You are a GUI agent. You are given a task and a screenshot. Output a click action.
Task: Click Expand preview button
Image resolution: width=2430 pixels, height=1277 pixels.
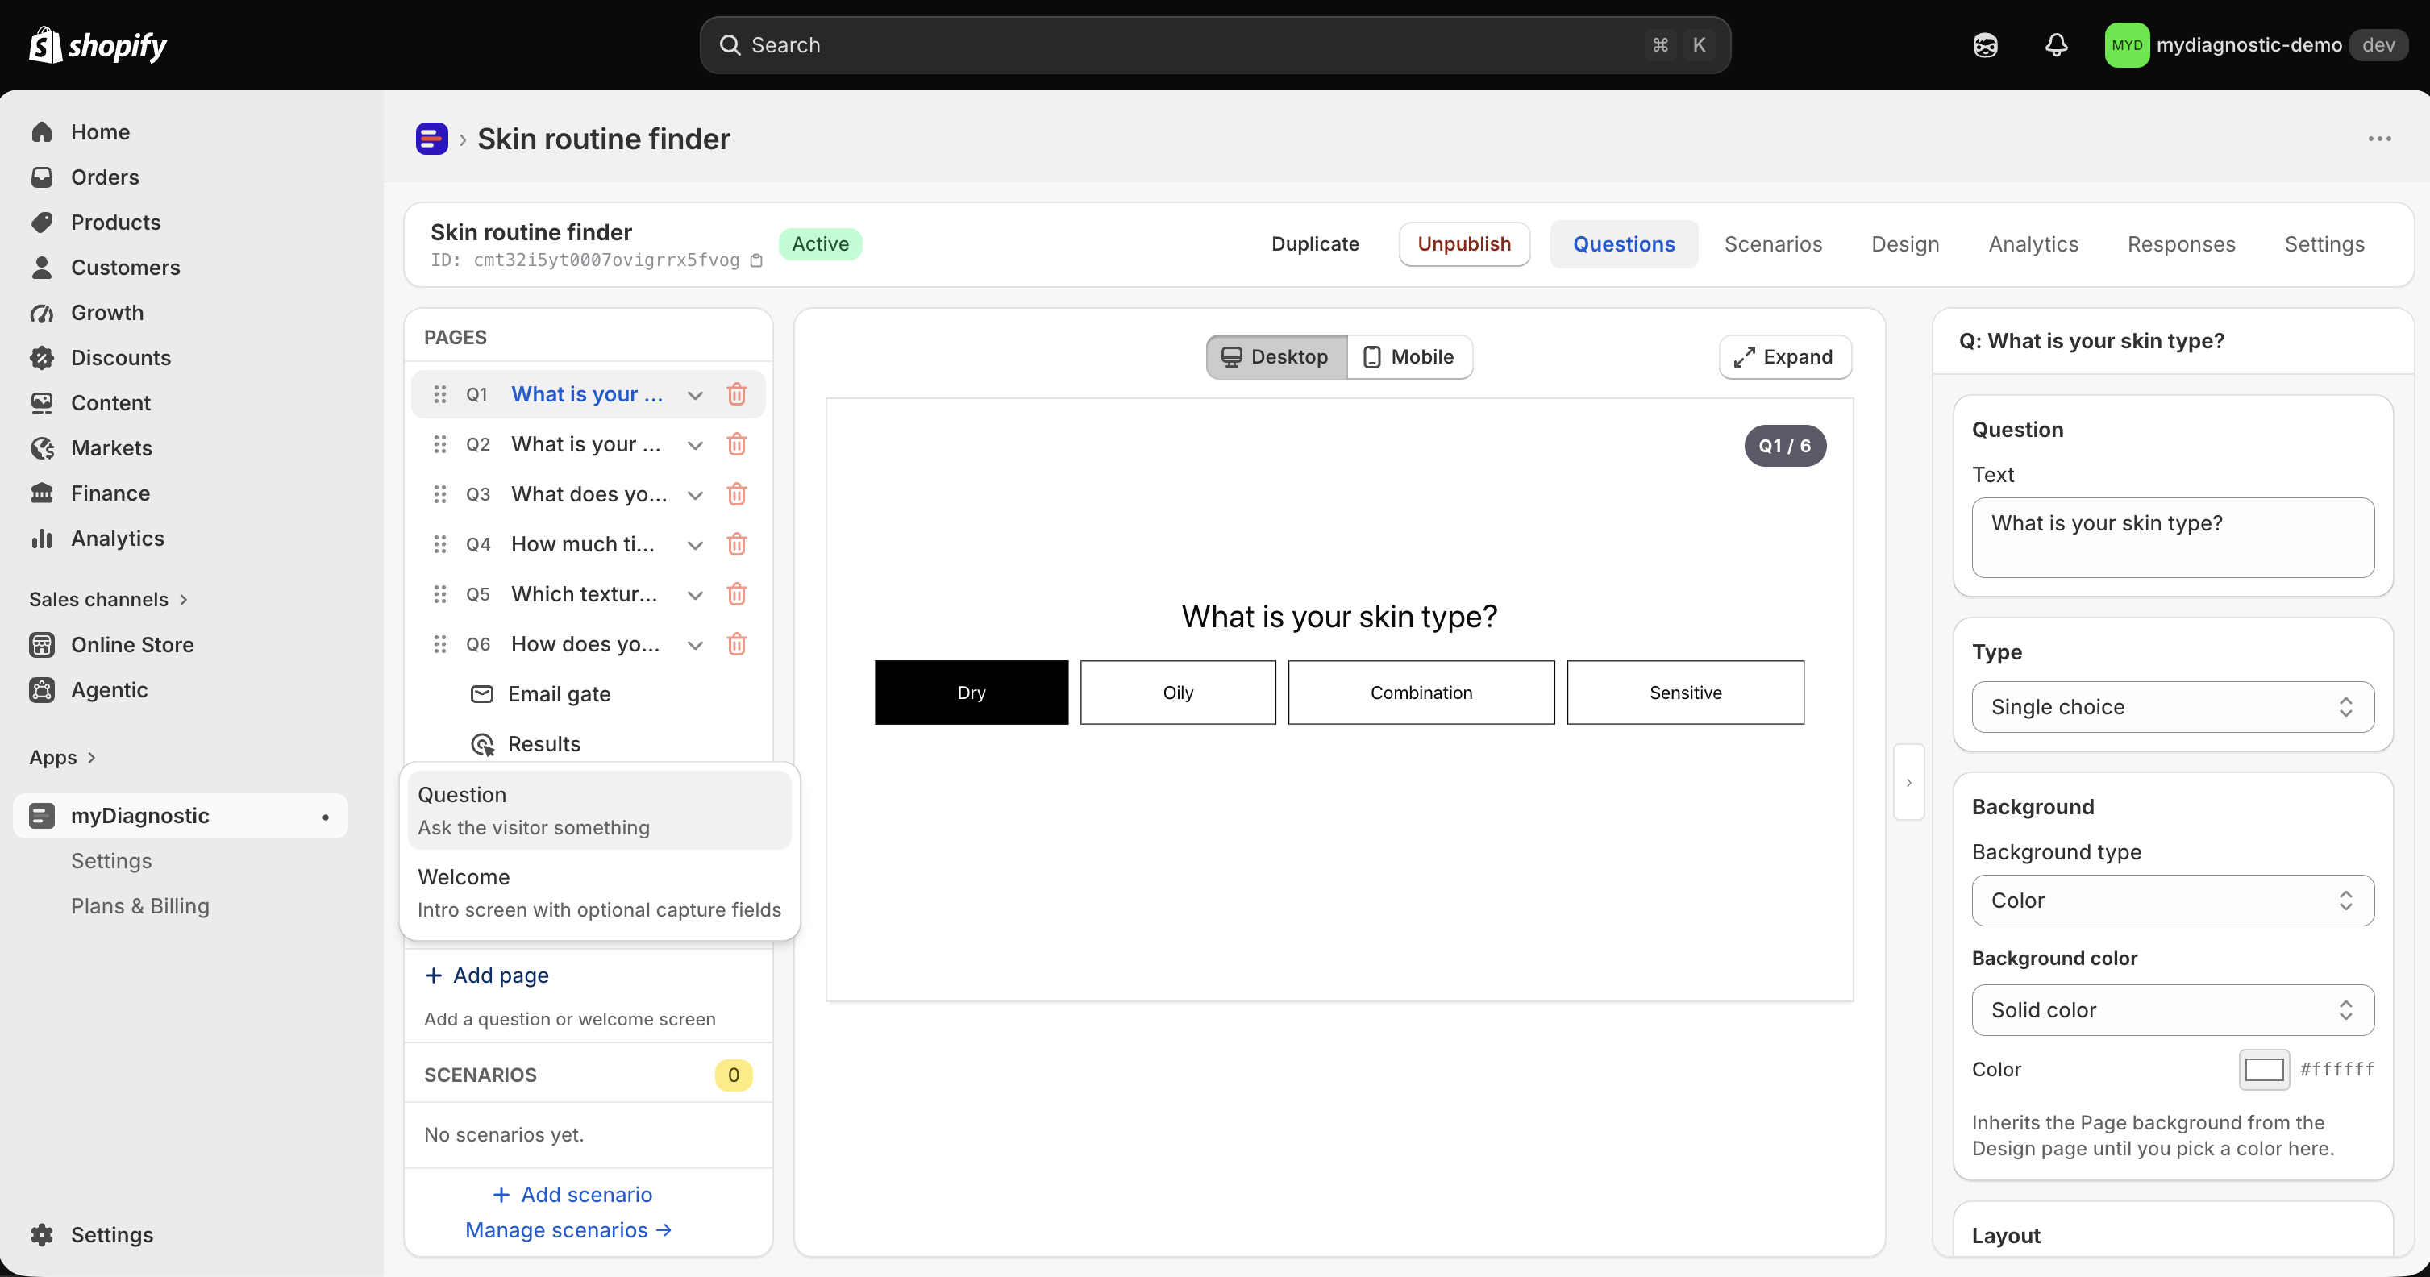pos(1785,356)
